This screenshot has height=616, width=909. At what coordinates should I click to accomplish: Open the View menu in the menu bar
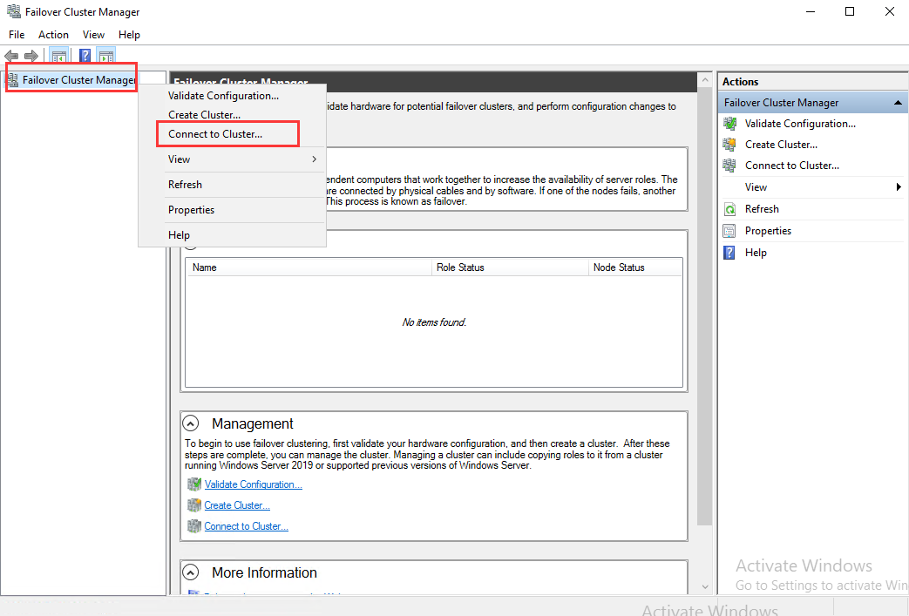pyautogui.click(x=93, y=35)
